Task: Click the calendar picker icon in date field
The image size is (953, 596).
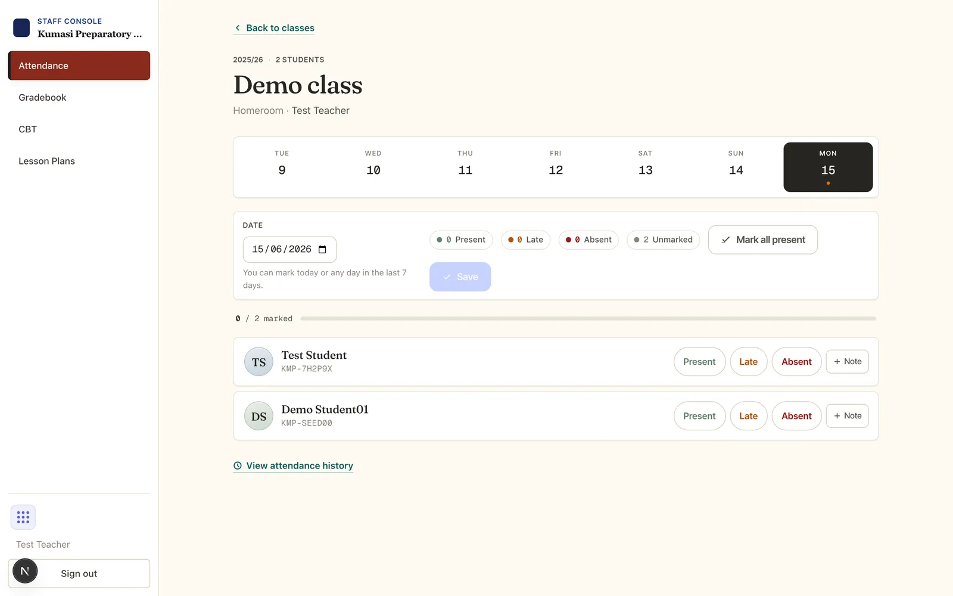Action: (x=322, y=250)
